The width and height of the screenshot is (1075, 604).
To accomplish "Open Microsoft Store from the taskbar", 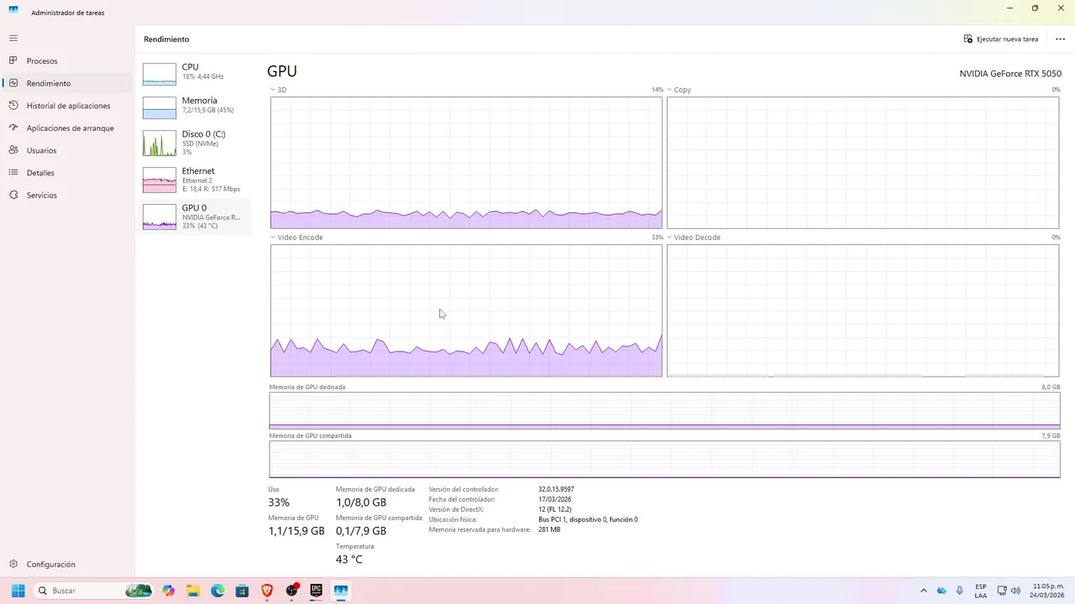I will click(x=242, y=591).
